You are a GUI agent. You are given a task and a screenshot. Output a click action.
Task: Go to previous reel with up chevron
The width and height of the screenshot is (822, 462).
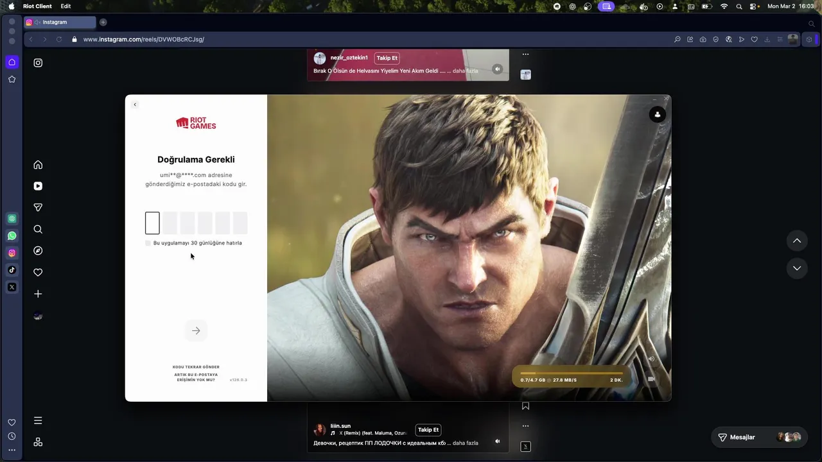coord(797,241)
